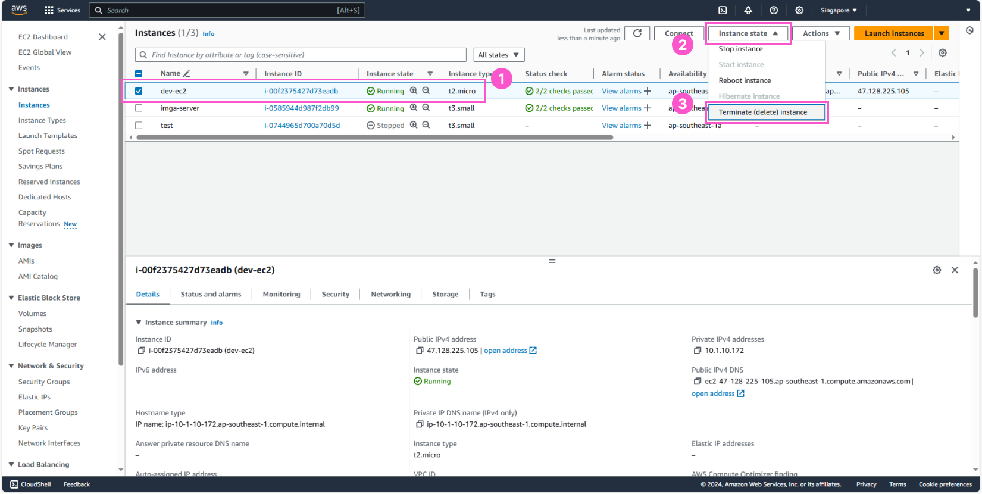This screenshot has height=494, width=982.
Task: Click the AWS logo home icon
Action: tap(19, 10)
